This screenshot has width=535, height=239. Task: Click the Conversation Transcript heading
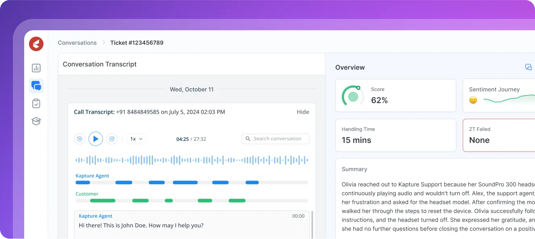[100, 64]
